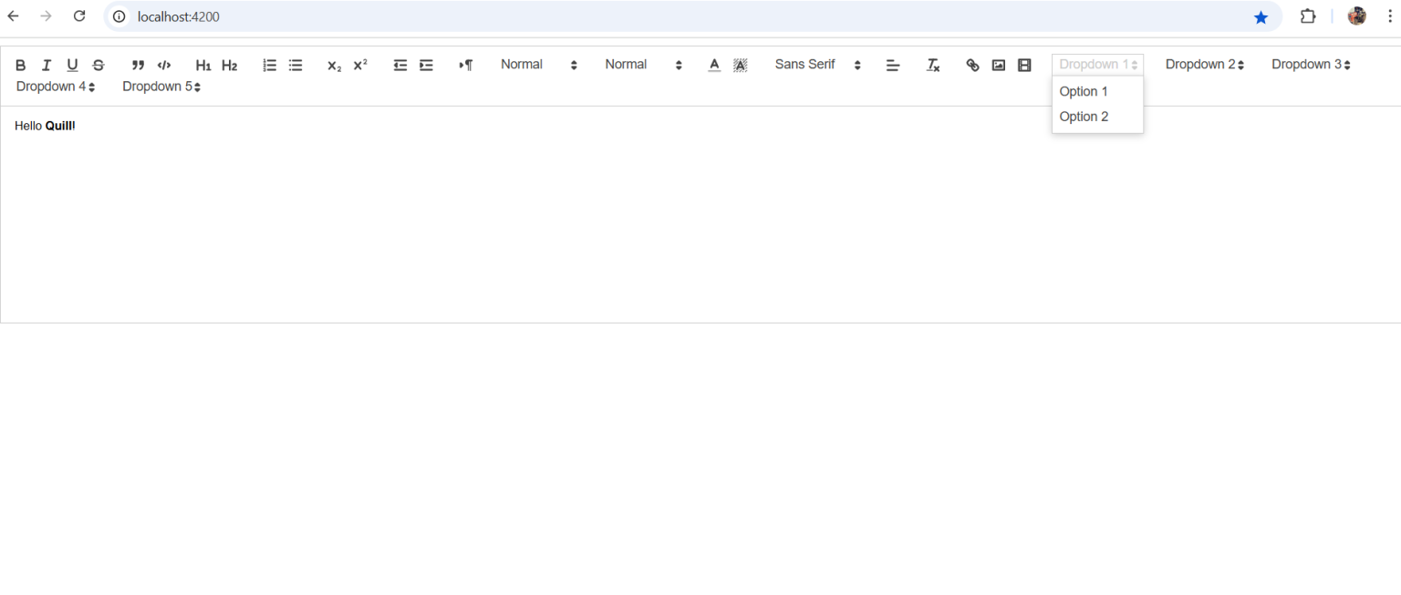Toggle strikethrough on the text
Viewport: 1401px width, 595px height.
coord(99,65)
